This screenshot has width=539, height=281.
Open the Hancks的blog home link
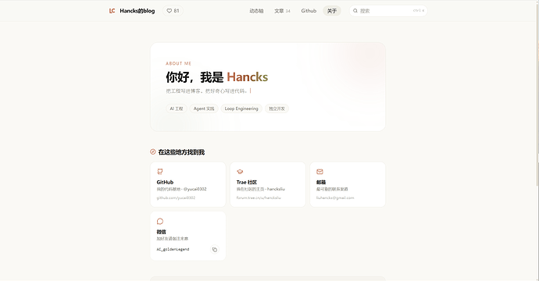pyautogui.click(x=137, y=11)
